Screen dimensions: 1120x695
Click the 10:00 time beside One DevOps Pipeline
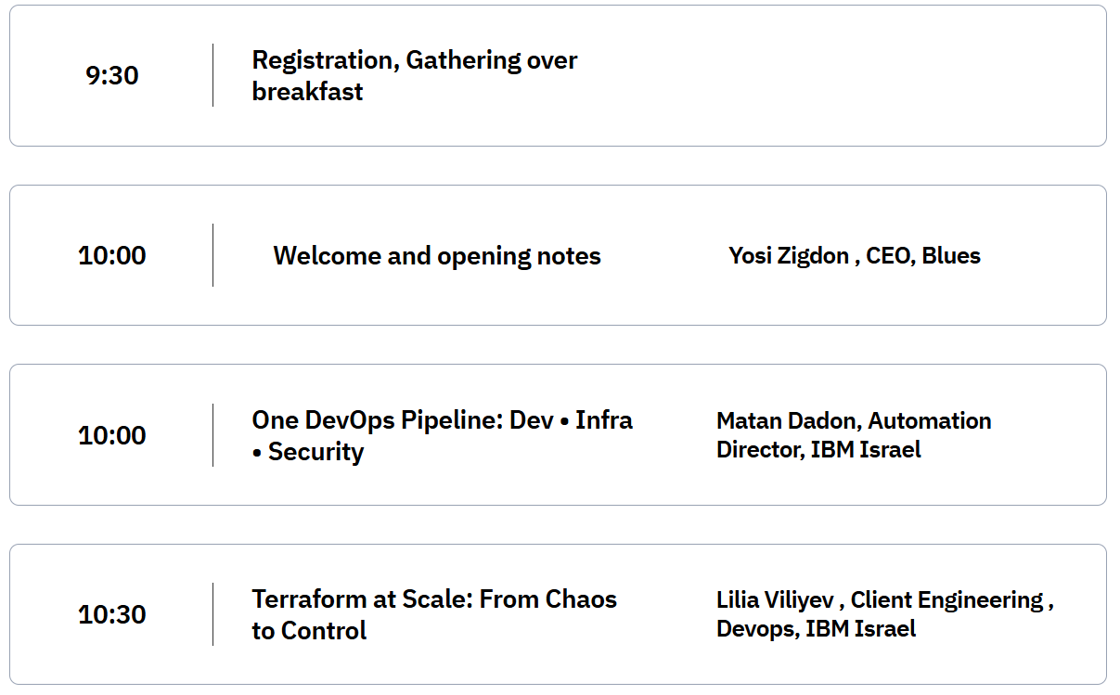[112, 435]
